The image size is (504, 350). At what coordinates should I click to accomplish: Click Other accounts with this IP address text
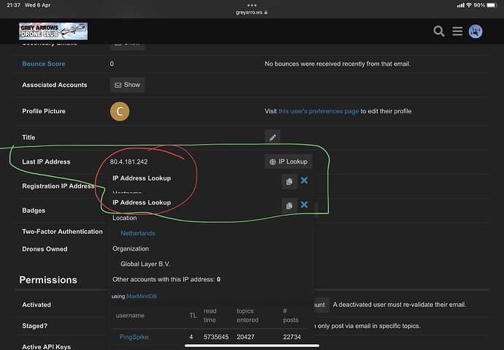pos(167,279)
